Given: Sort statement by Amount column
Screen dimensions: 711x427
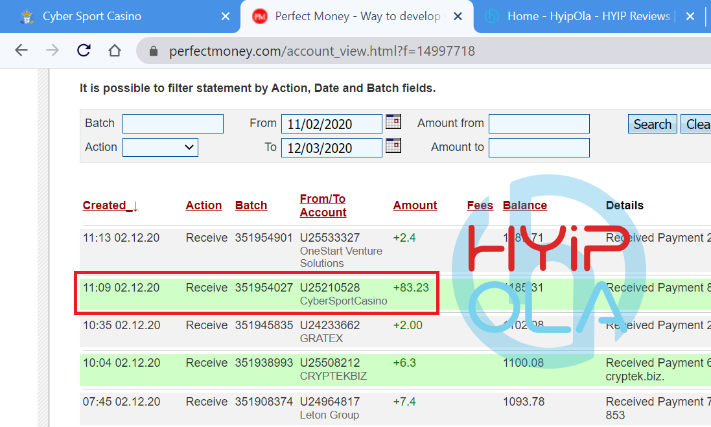Looking at the screenshot, I should 415,205.
